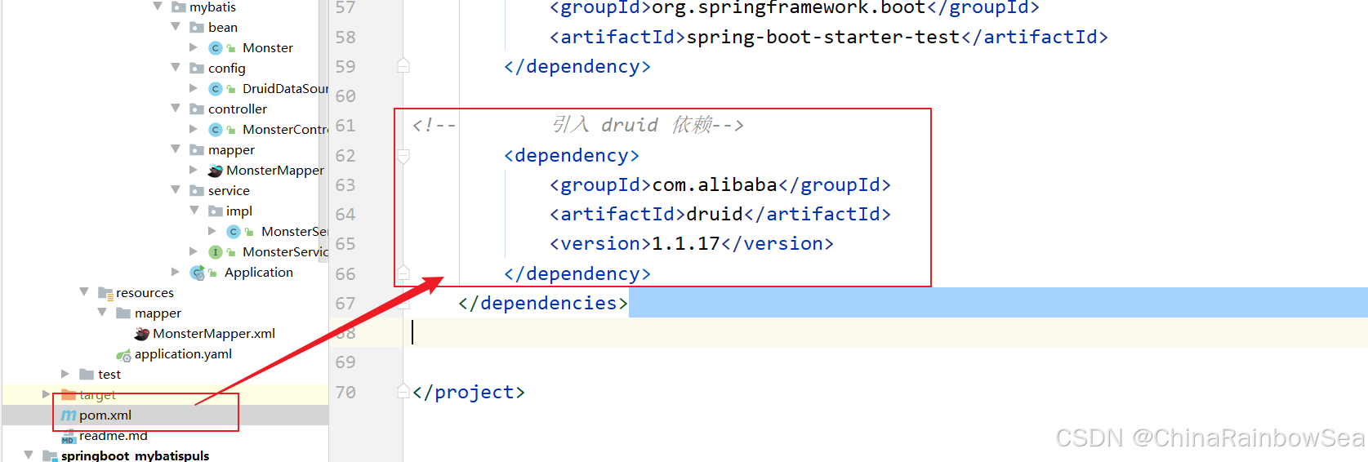Toggle fold marker at line 59
This screenshot has width=1368, height=462.
pos(403,66)
